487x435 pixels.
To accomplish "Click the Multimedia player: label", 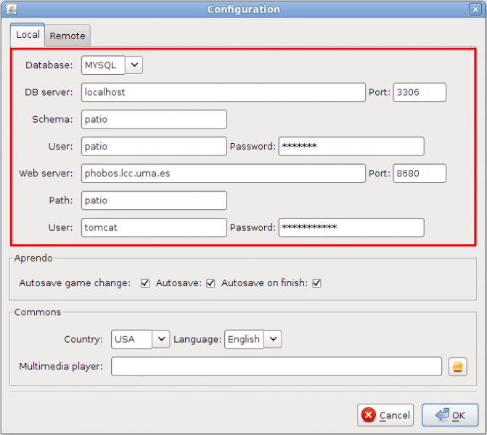I will point(61,367).
